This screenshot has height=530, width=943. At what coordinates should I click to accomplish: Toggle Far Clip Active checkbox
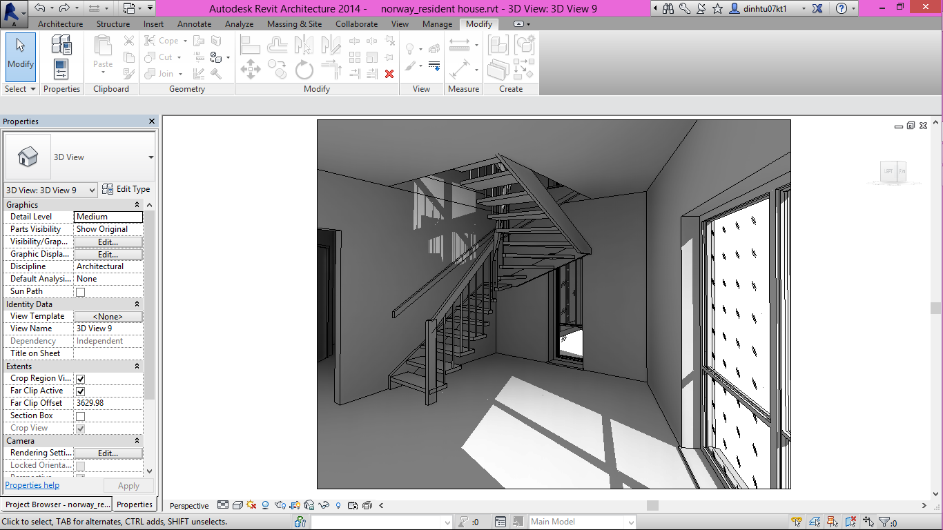[80, 391]
